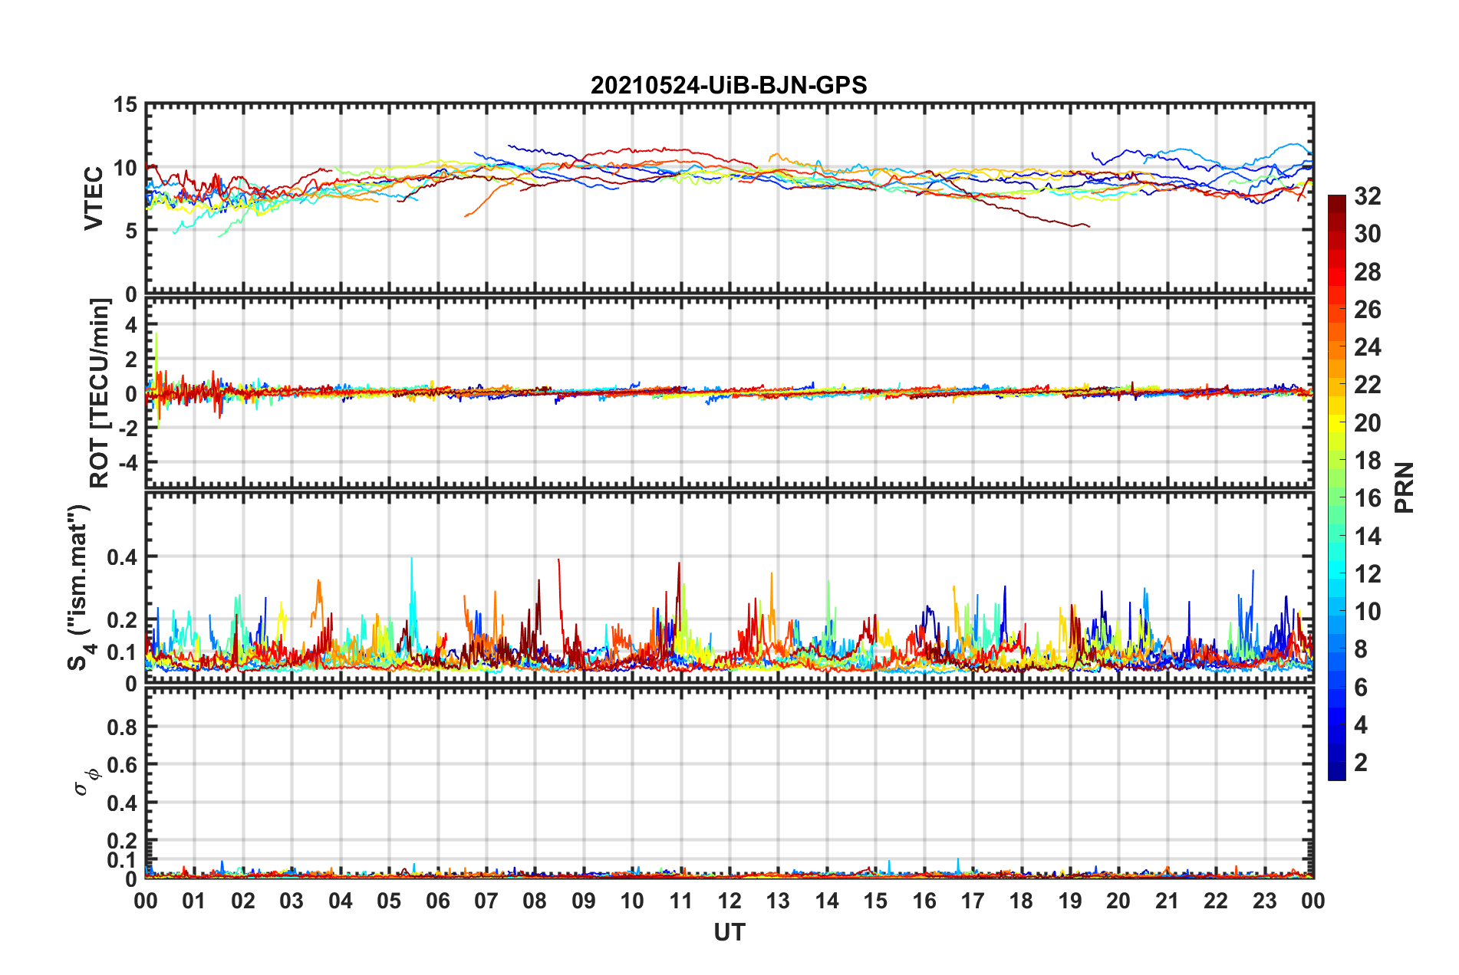The image size is (1459, 975).
Task: Click VTEC y-axis tick 5
Action: point(131,231)
